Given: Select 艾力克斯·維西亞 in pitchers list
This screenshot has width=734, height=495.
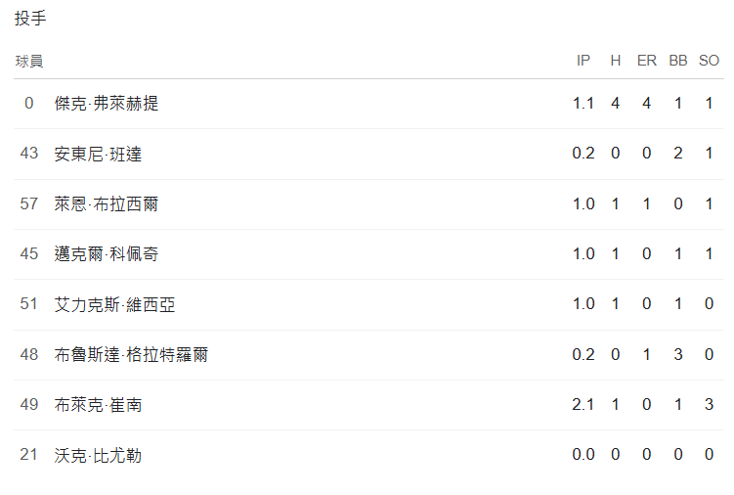Looking at the screenshot, I should coord(115,304).
